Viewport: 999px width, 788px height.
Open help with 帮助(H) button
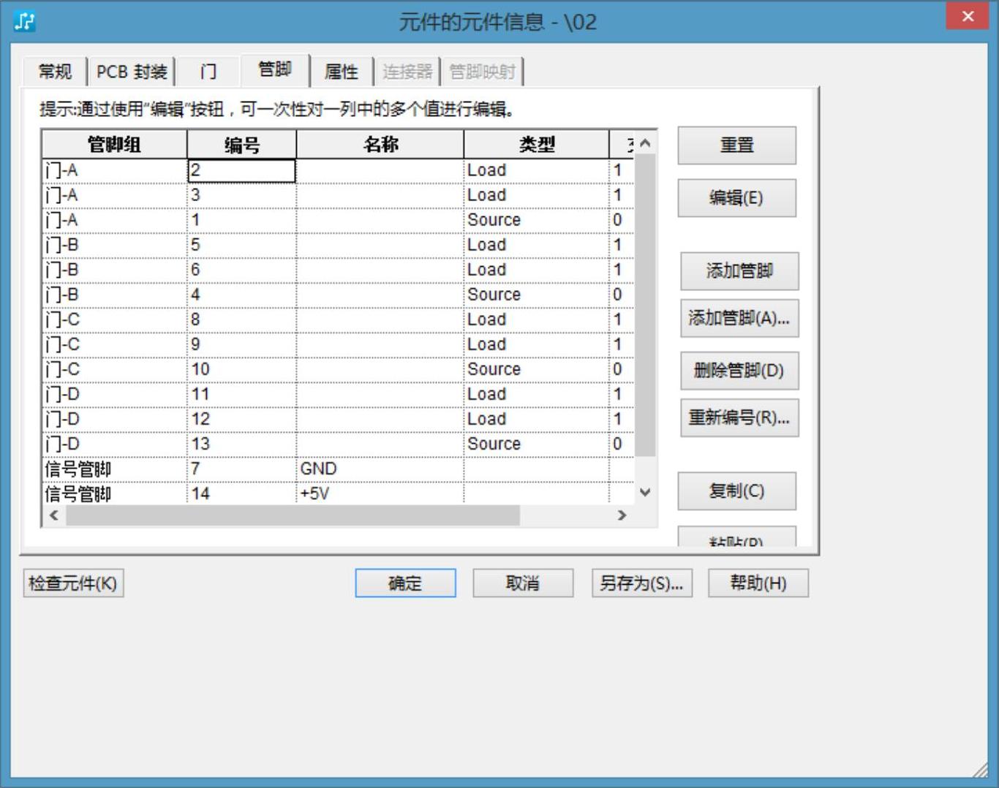click(x=758, y=583)
